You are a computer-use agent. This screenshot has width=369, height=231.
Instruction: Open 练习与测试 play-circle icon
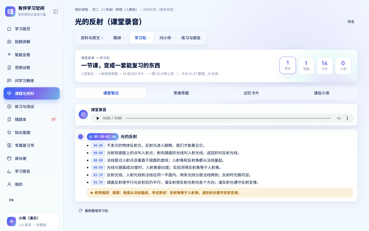pyautogui.click(x=9, y=107)
